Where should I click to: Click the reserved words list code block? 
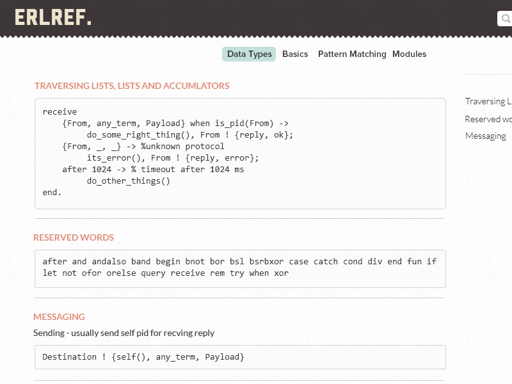[239, 268]
